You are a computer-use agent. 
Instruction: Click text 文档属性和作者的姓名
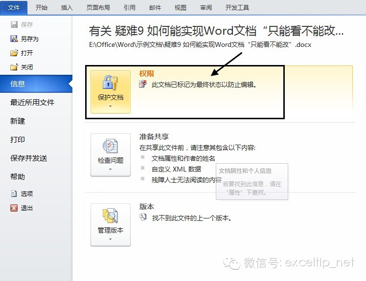(x=183, y=158)
